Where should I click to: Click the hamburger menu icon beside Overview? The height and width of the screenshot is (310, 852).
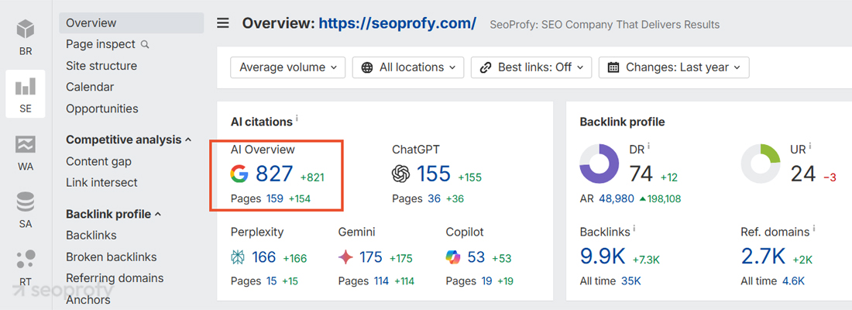[x=223, y=23]
